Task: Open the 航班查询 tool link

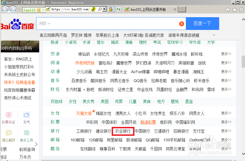Action: coord(27,149)
